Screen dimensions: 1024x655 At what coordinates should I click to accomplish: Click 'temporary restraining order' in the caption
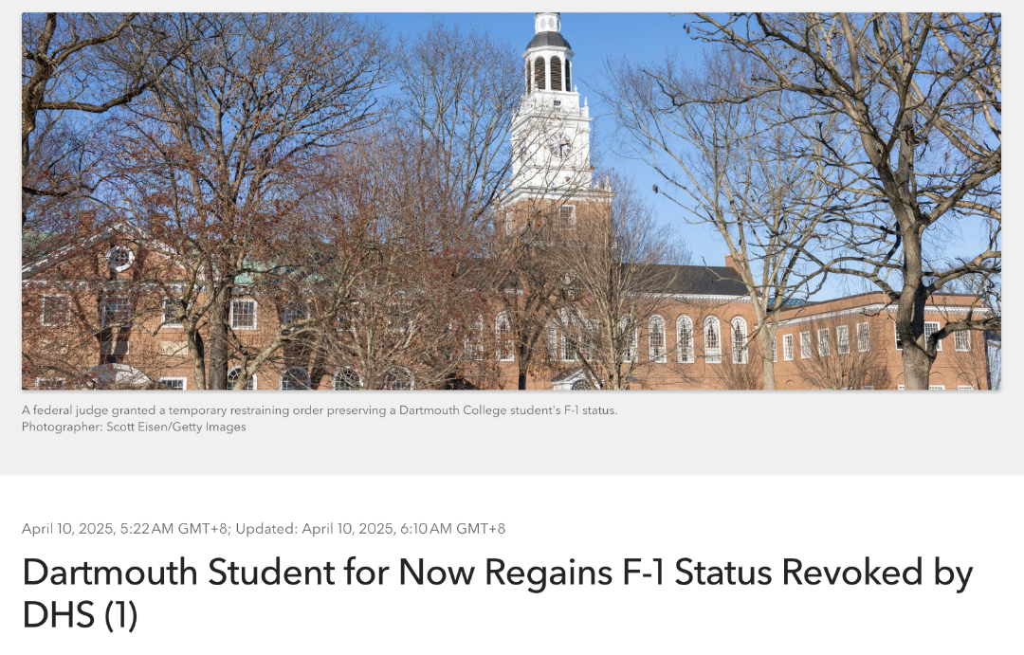point(246,410)
